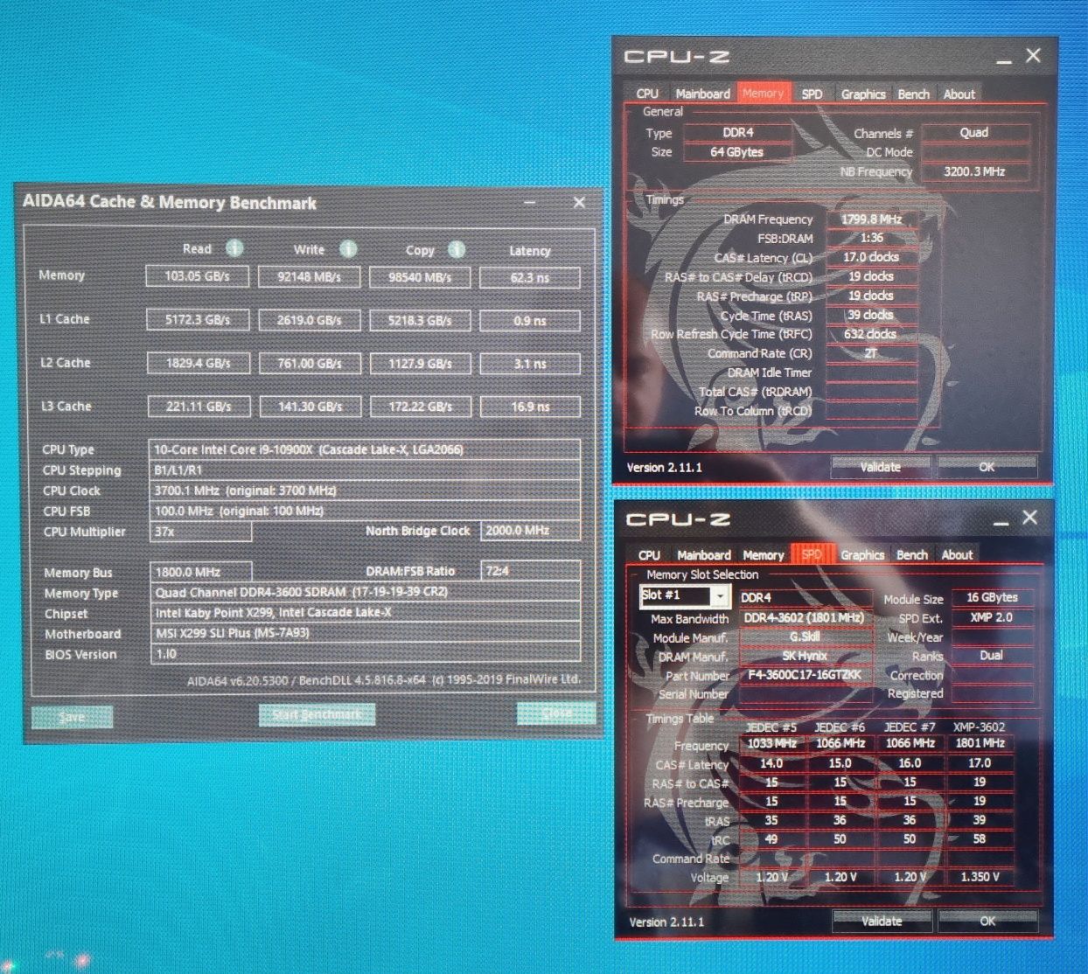1088x974 pixels.
Task: Switch to SPD tab in upper CPU-Z window
Action: point(812,94)
